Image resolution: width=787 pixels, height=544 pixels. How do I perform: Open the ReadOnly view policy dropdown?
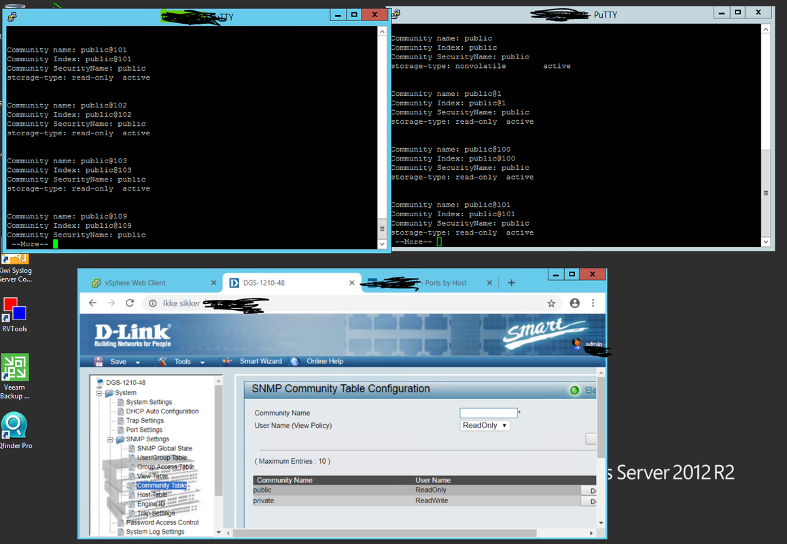(x=485, y=426)
